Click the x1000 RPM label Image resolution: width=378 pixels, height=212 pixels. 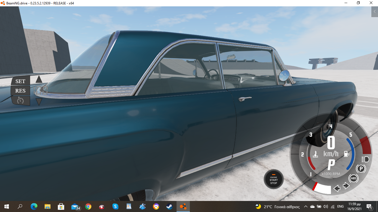pyautogui.click(x=331, y=174)
